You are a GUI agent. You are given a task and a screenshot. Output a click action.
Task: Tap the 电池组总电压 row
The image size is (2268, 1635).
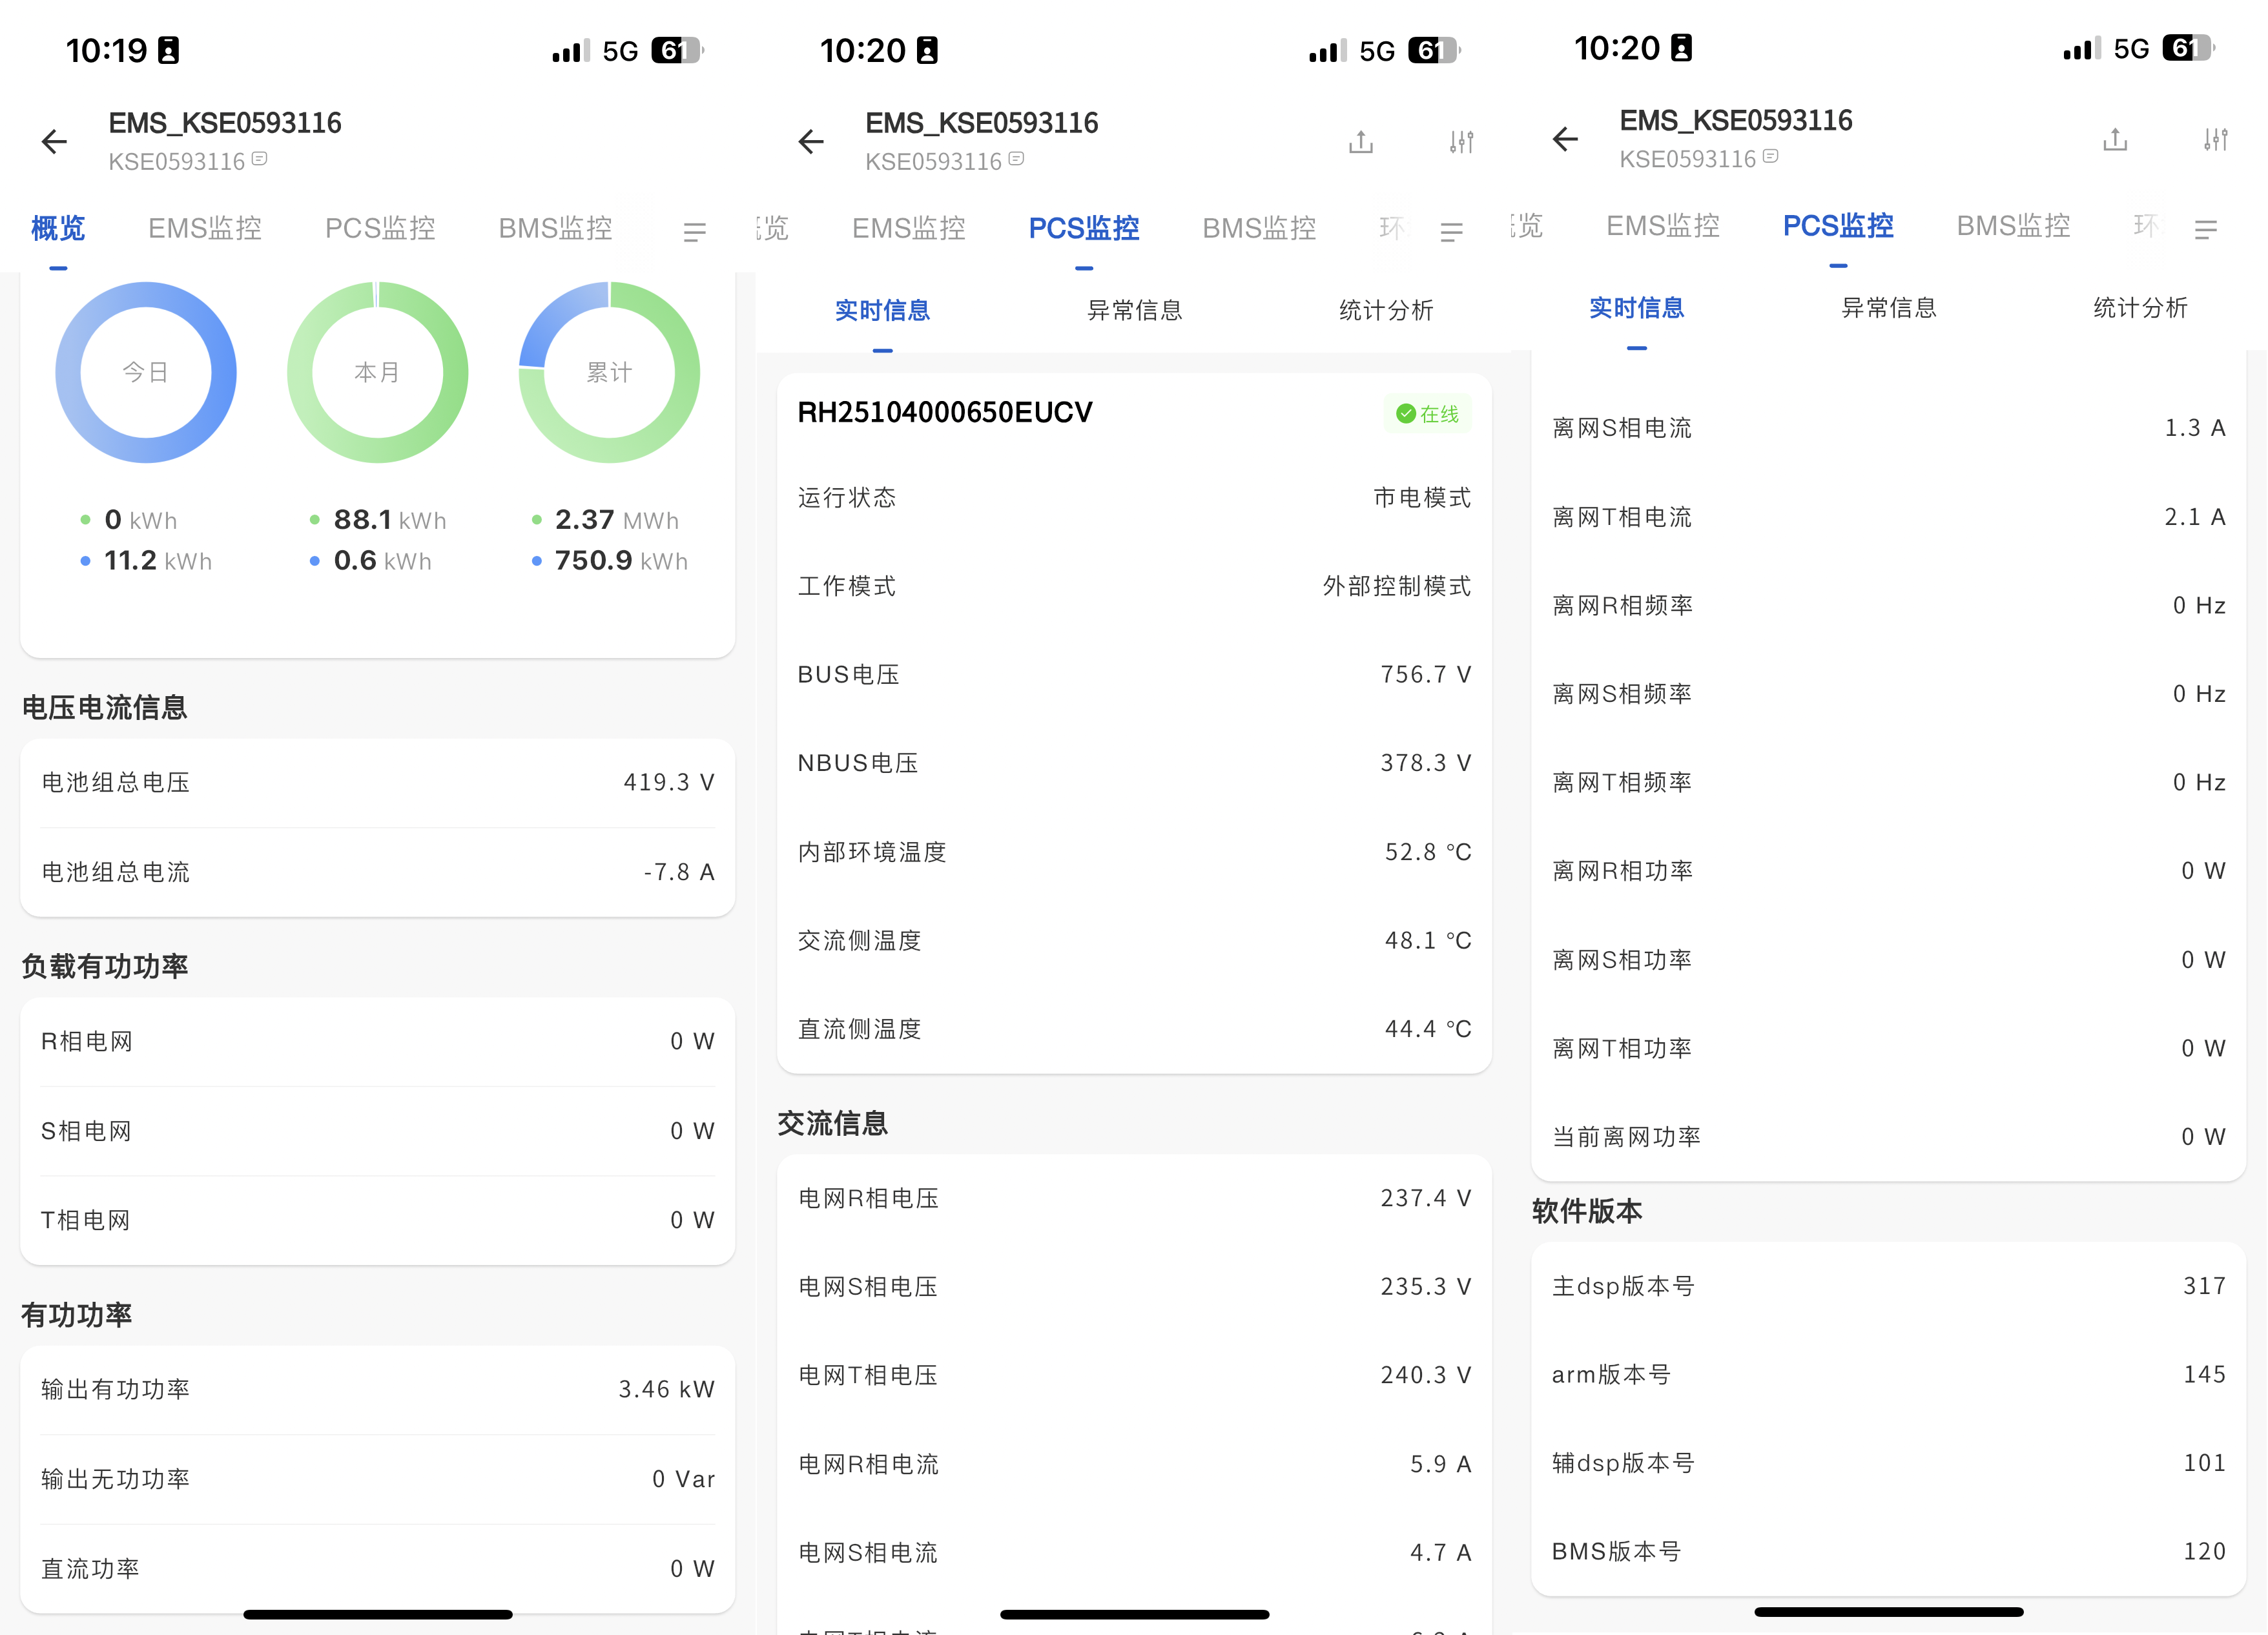(377, 783)
